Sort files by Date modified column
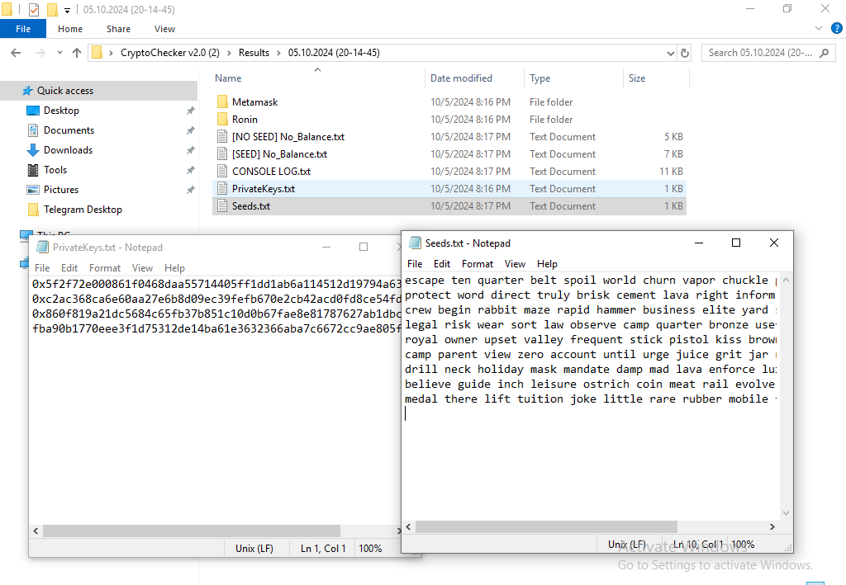 461,78
